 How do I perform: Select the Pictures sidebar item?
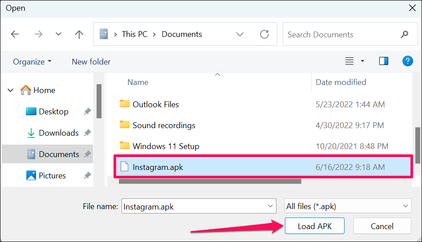pos(52,176)
